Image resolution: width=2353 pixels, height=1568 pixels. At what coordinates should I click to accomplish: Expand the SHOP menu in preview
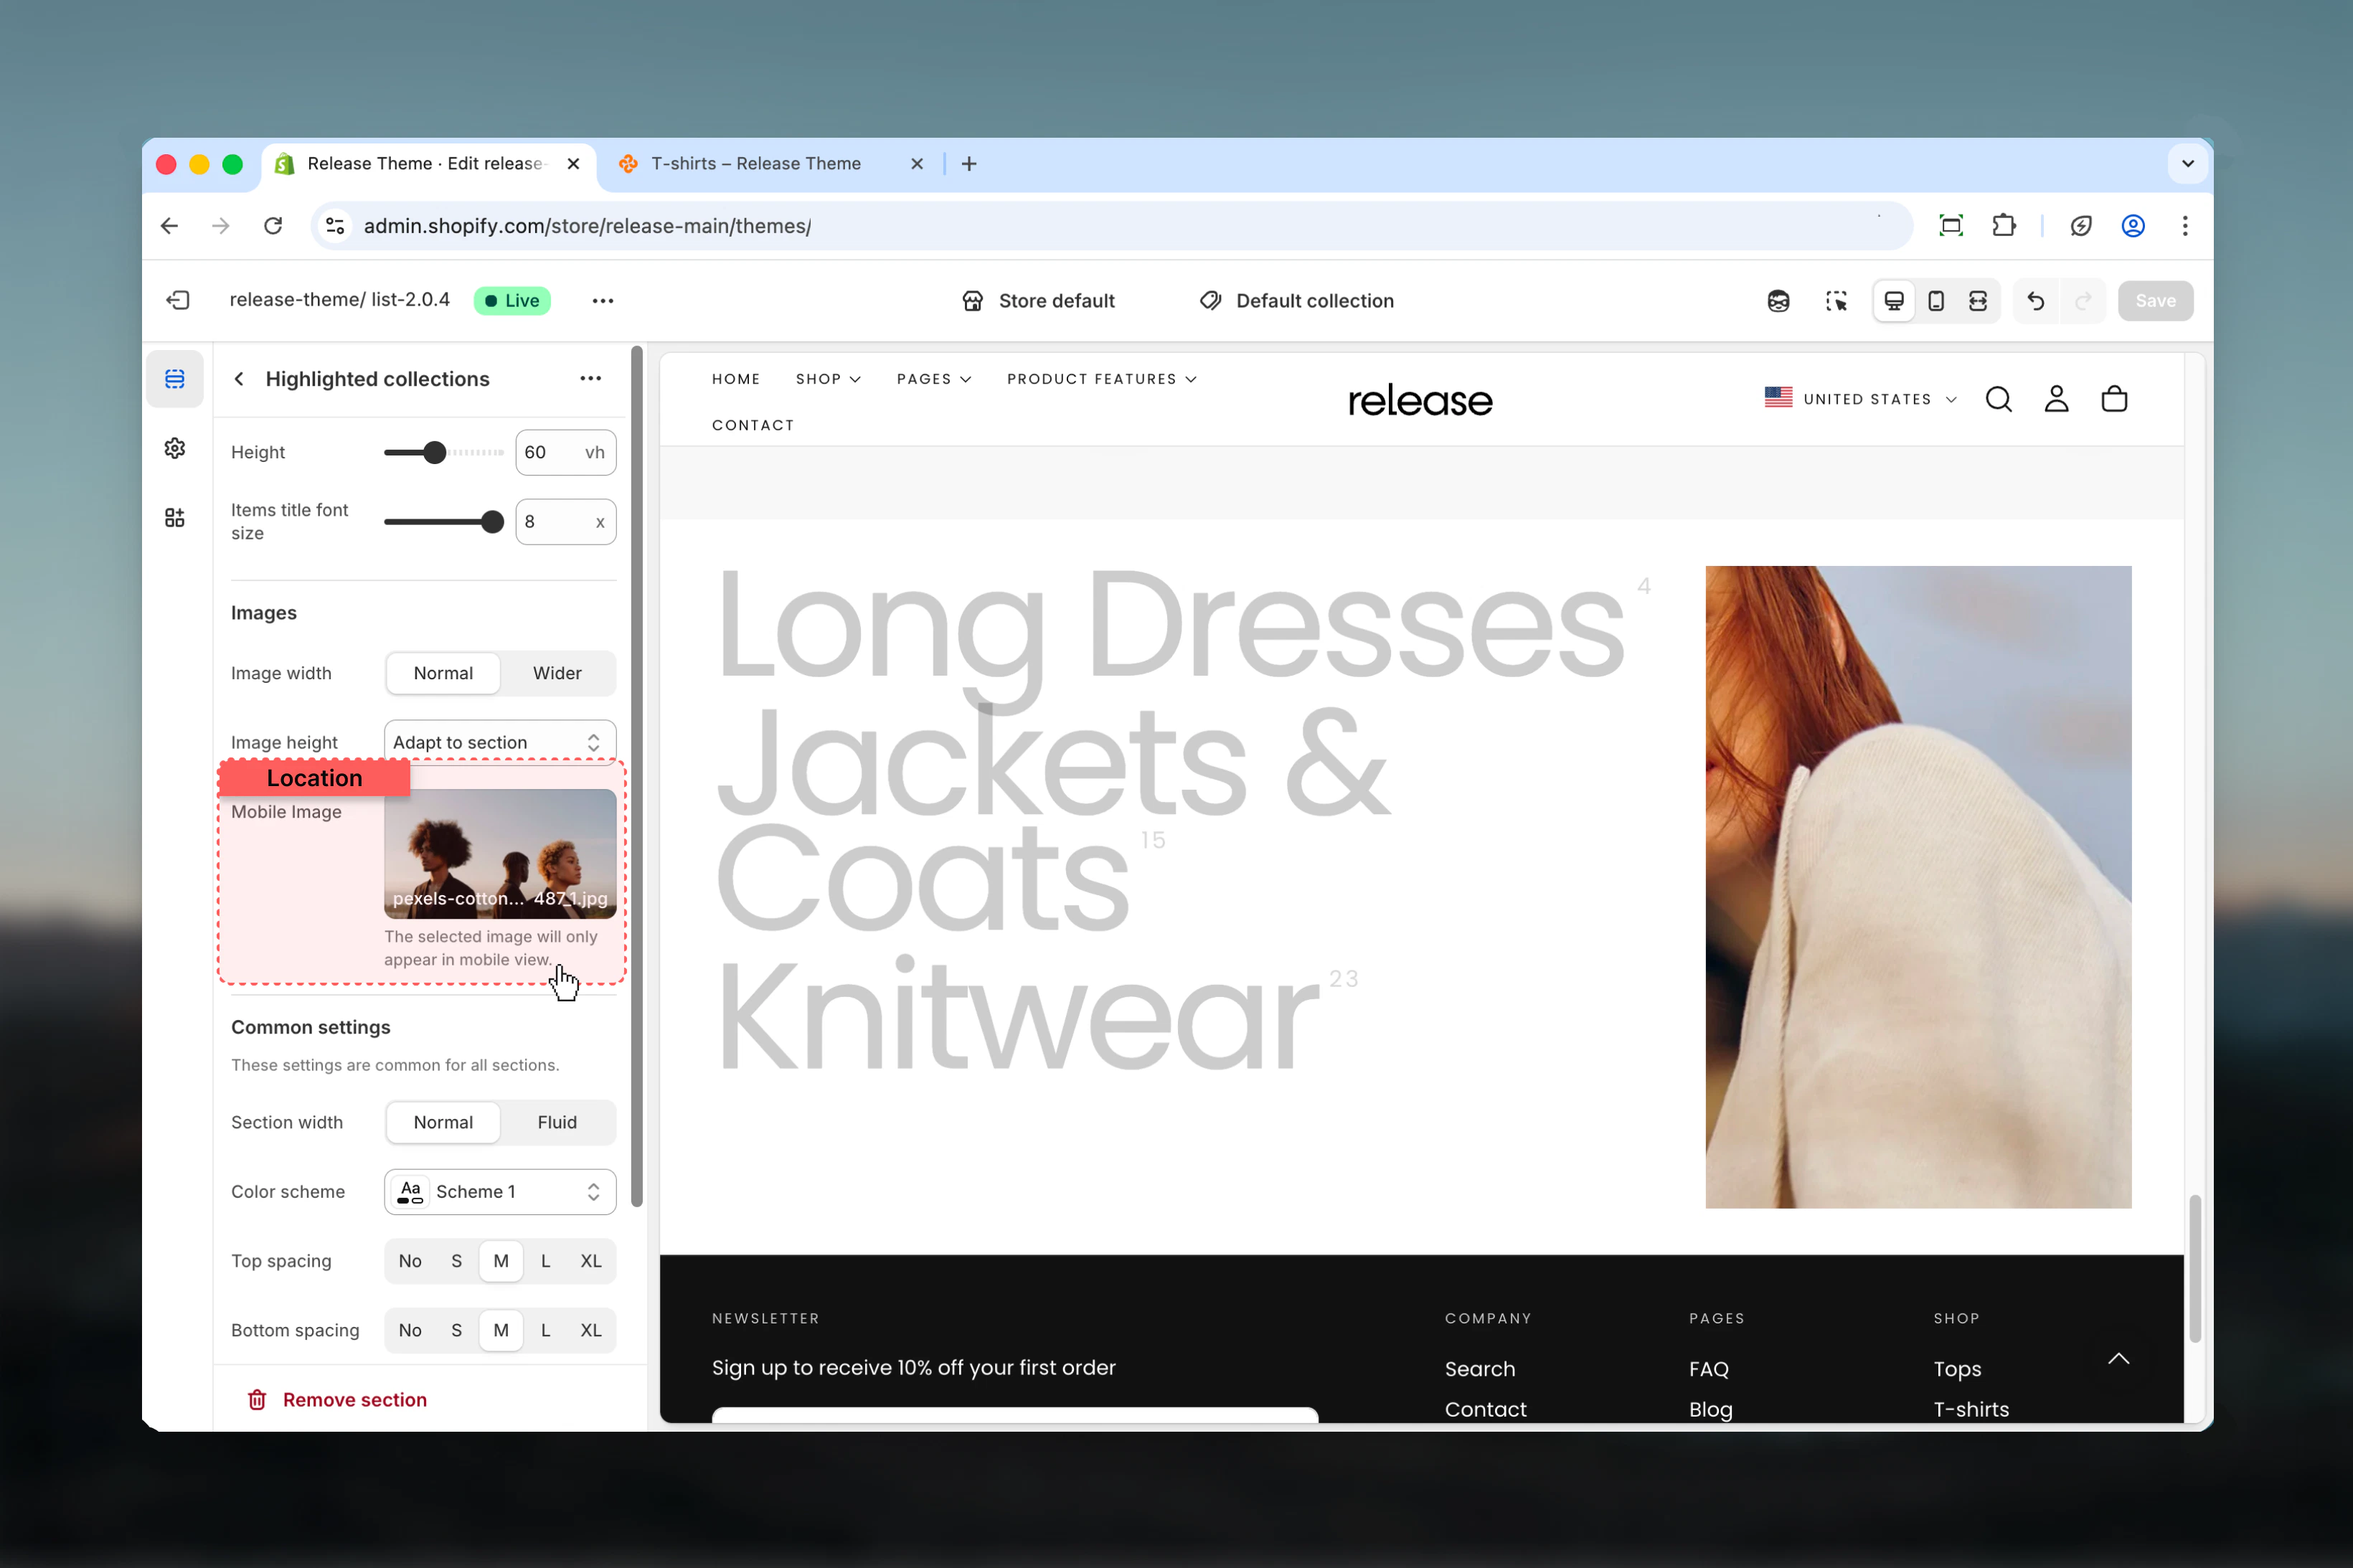tap(828, 379)
